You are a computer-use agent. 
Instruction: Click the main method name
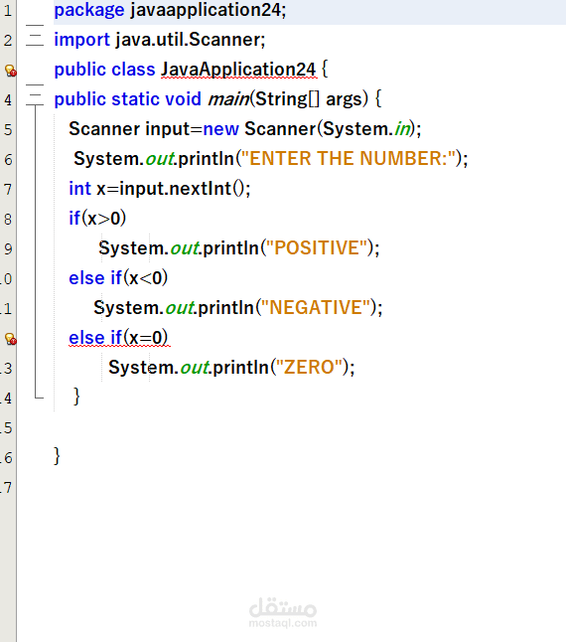(x=228, y=99)
